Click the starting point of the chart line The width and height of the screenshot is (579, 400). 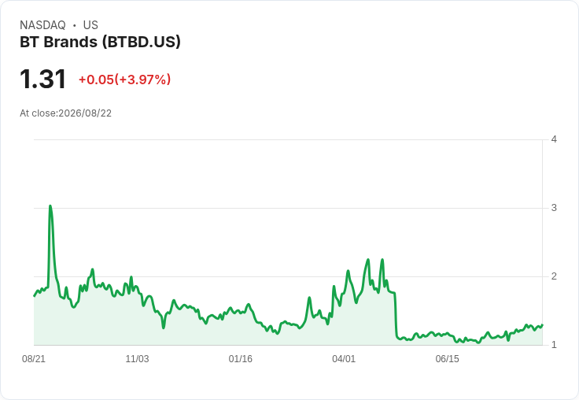[x=35, y=296]
